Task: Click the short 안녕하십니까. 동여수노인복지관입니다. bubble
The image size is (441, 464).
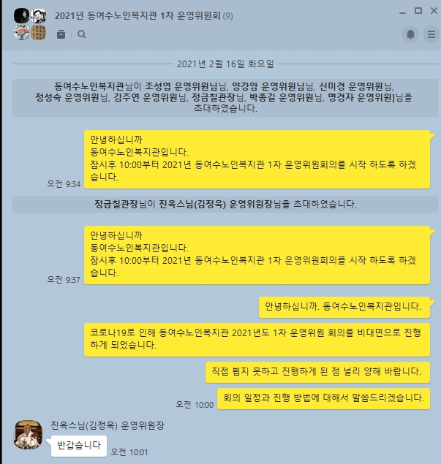Action: [x=344, y=307]
